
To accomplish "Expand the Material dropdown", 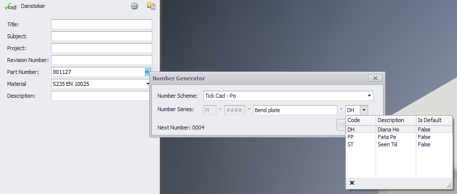I will tap(148, 84).
